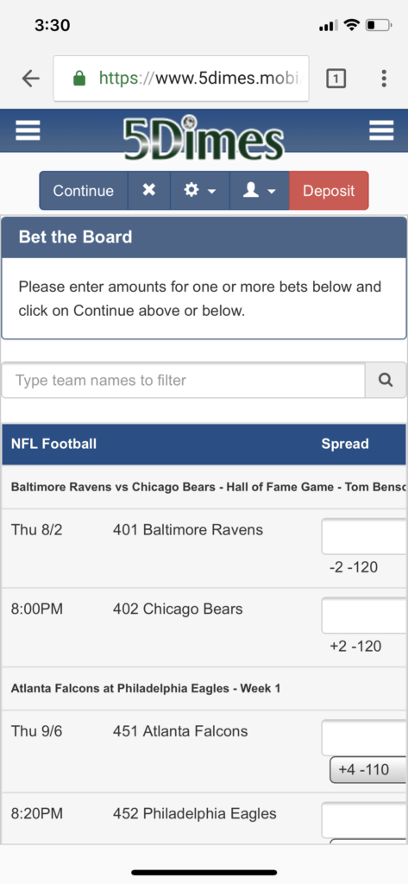Click the red Deposit button
408x884 pixels.
(329, 191)
